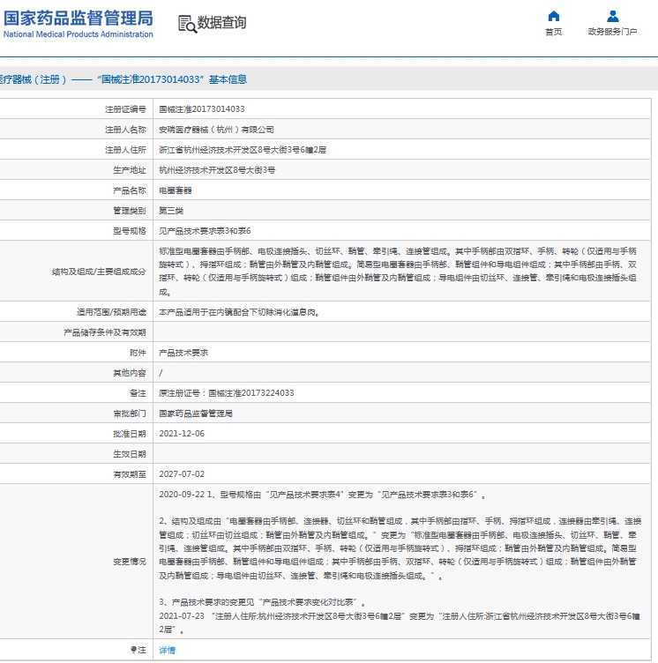The image size is (658, 663).
Task: Click the 结构及组成/主要组成成分 row label
Action: click(x=99, y=272)
